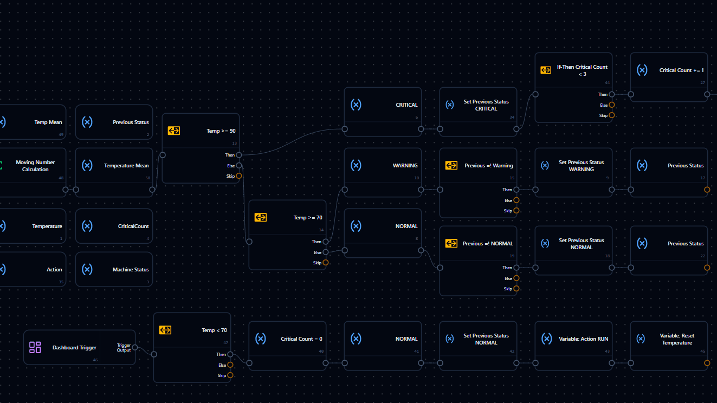This screenshot has width=717, height=403.
Task: Select the Temp < 70 condition icon
Action: point(165,330)
